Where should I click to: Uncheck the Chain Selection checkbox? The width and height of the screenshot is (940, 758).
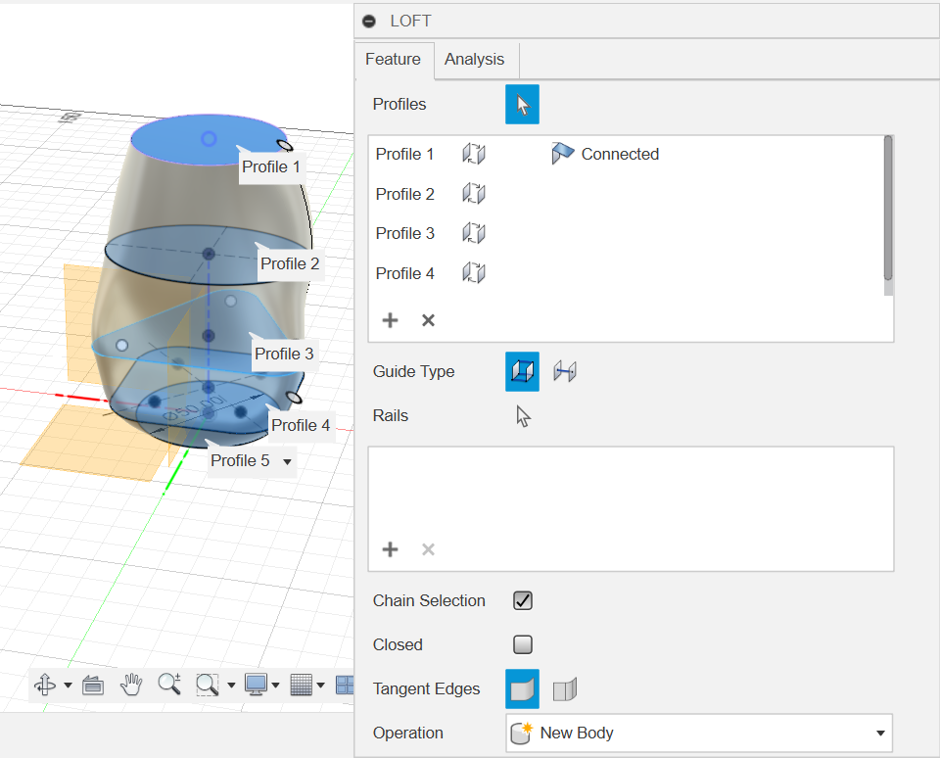pos(523,601)
